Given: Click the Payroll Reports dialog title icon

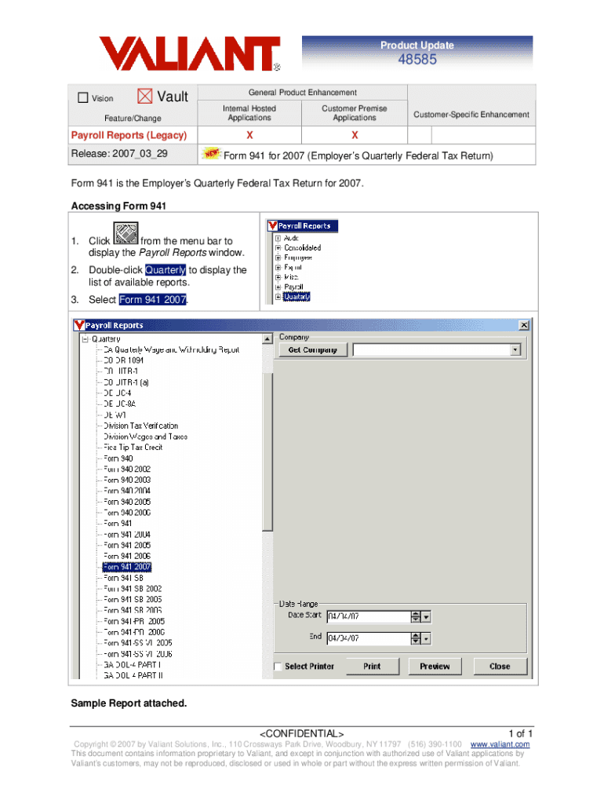Looking at the screenshot, I should 78,325.
